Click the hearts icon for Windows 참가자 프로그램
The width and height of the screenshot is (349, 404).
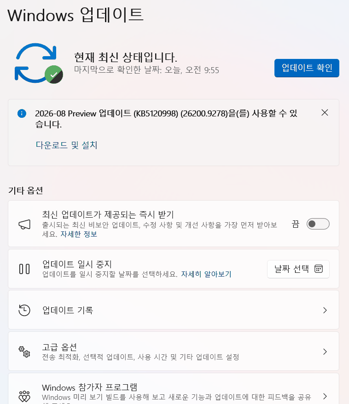pos(24,396)
